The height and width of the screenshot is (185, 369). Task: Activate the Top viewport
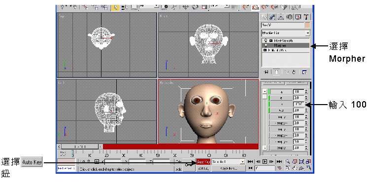[x=107, y=45]
